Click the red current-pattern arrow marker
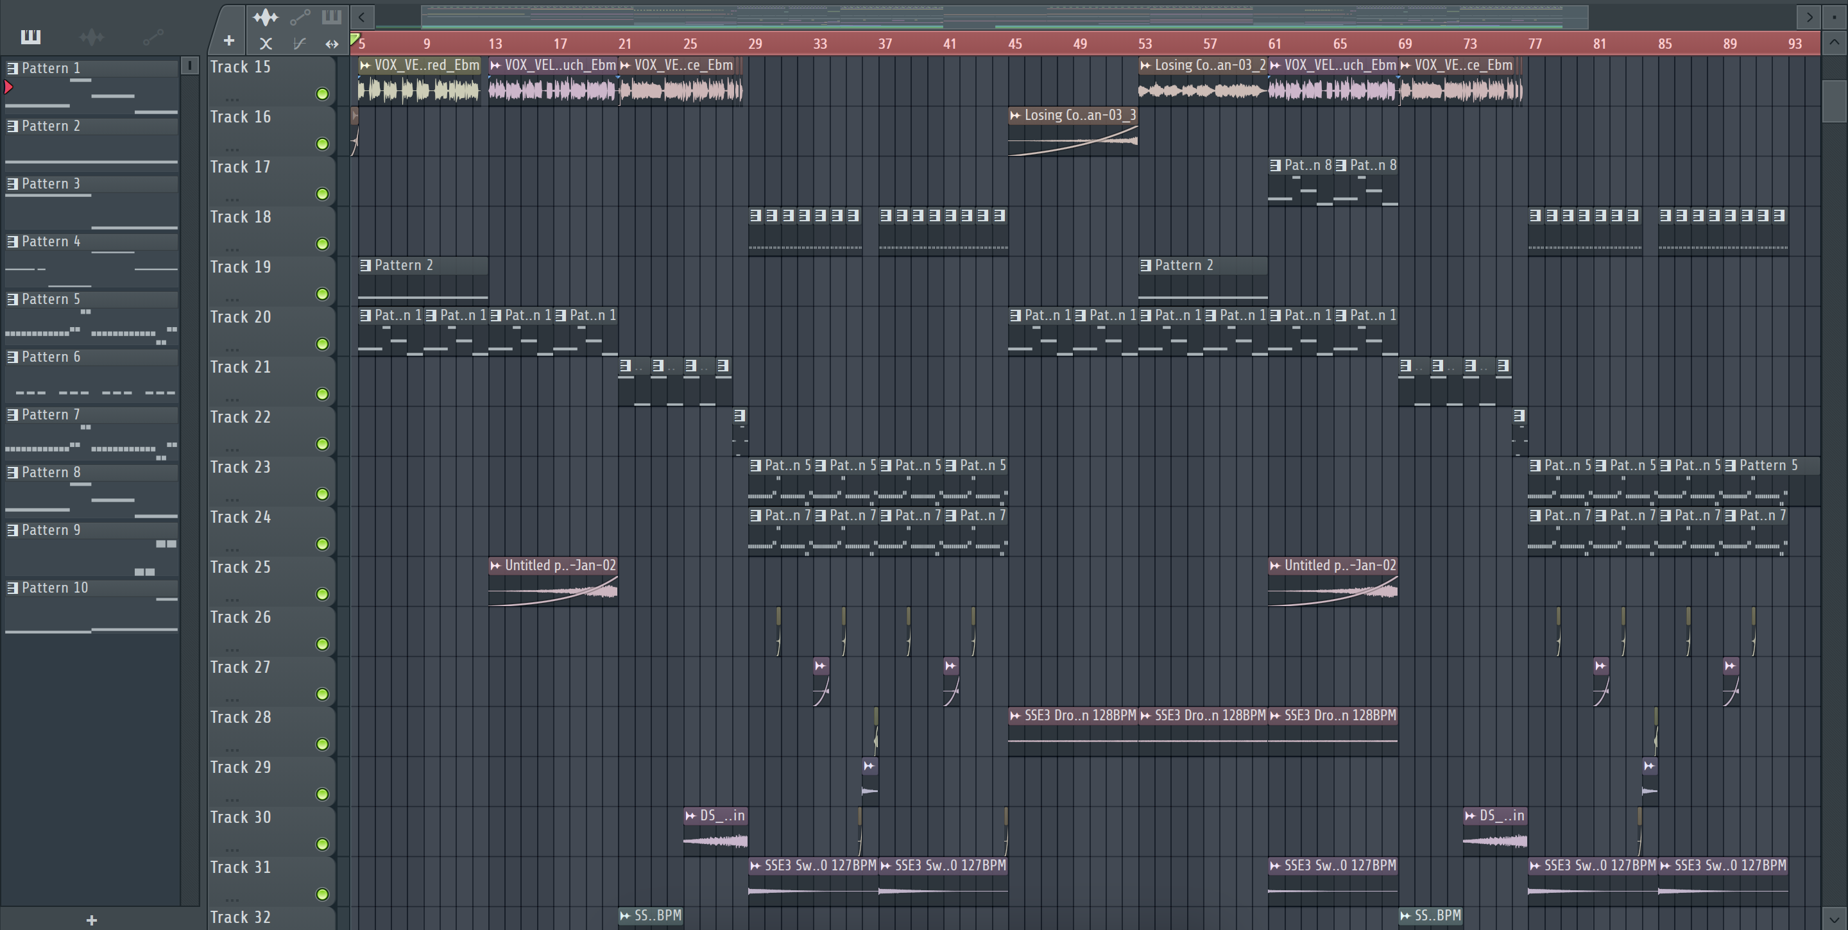This screenshot has height=930, width=1848. [x=8, y=87]
